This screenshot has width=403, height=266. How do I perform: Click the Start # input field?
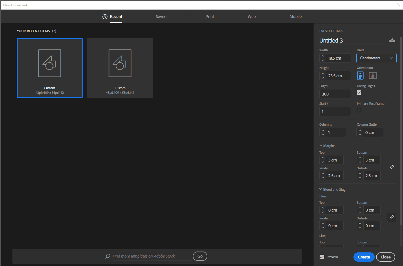click(x=335, y=112)
